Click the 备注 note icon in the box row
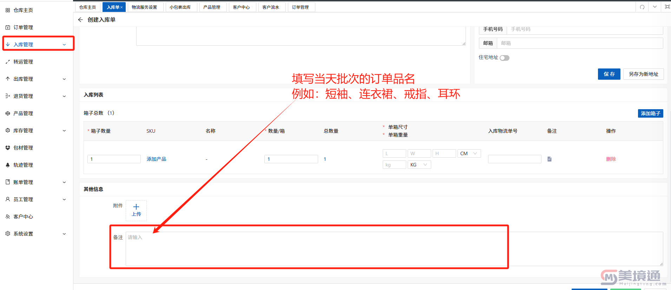This screenshot has width=671, height=290. click(550, 159)
